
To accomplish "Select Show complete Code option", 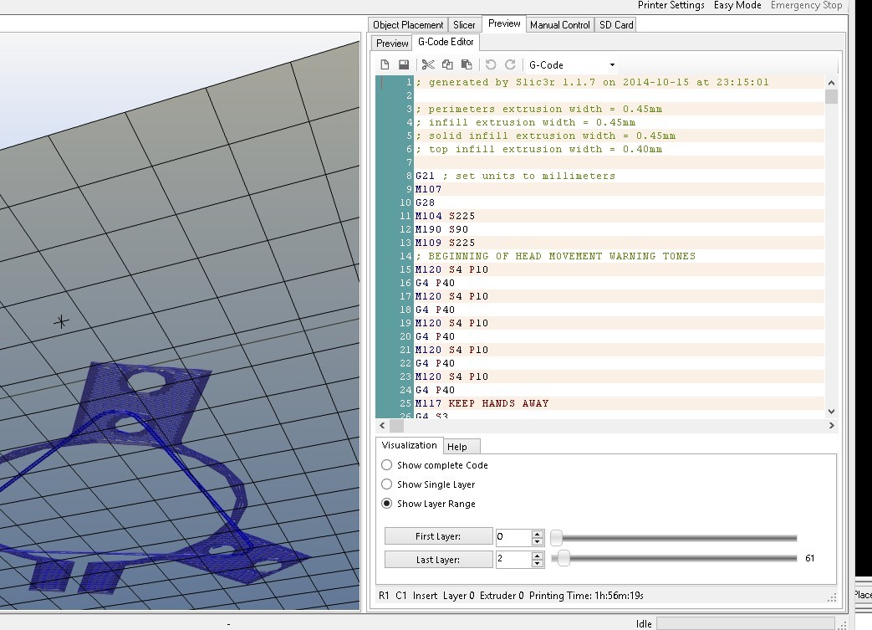I will point(386,465).
